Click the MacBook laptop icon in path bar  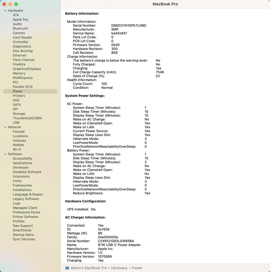67,268
